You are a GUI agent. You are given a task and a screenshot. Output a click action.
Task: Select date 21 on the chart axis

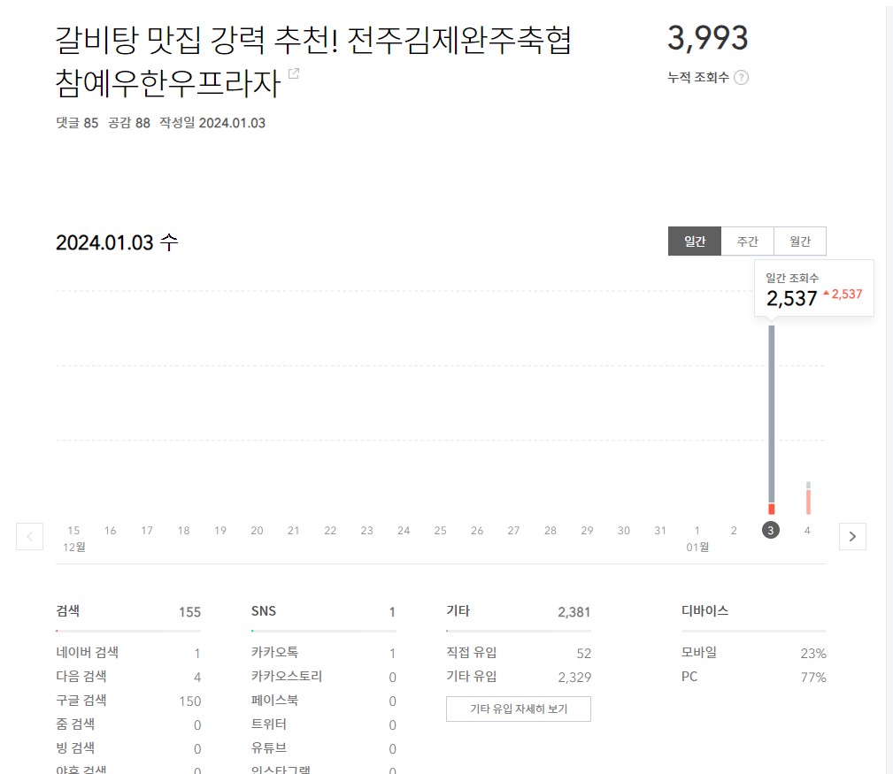(x=293, y=531)
